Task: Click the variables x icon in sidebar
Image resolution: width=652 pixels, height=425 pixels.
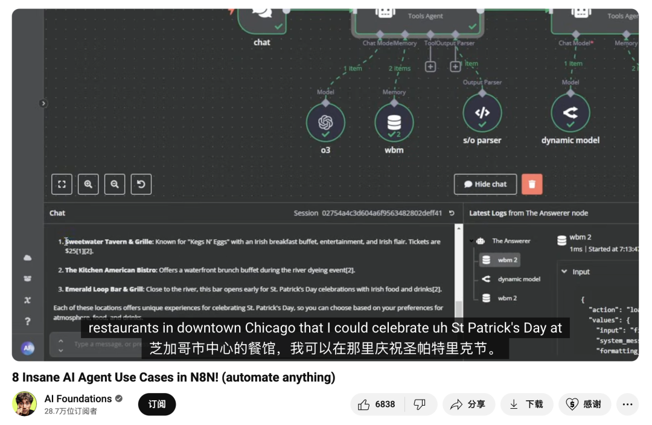Action: 27,300
